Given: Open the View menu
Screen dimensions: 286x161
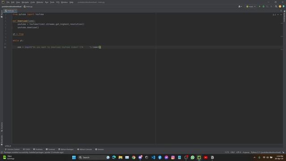Looking at the screenshot, I should [18, 2].
